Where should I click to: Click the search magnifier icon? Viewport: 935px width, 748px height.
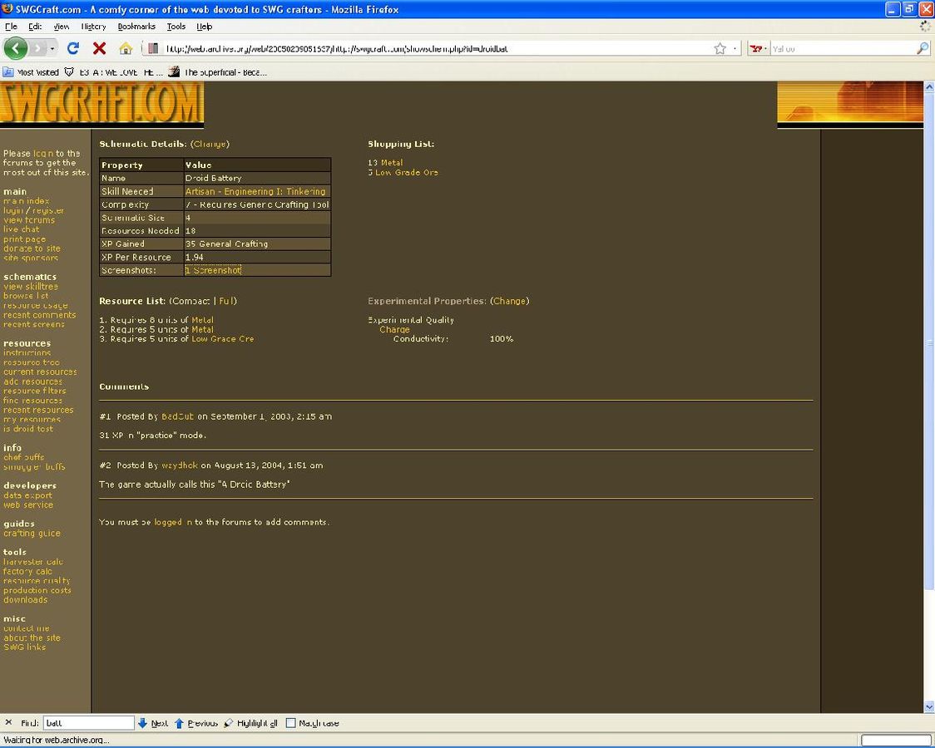pos(922,48)
